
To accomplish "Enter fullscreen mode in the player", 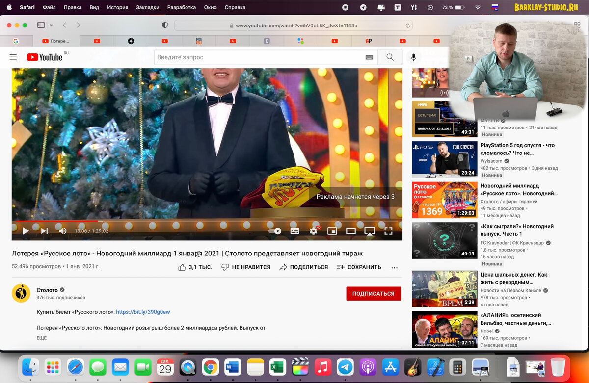I will (x=388, y=231).
